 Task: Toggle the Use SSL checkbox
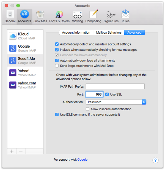point(107,94)
